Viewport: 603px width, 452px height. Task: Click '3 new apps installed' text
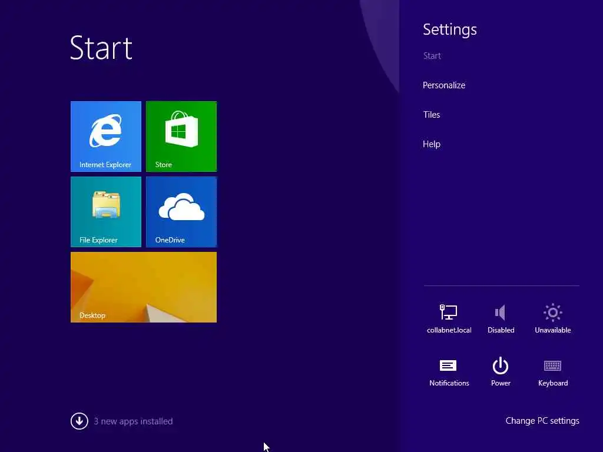[133, 421]
